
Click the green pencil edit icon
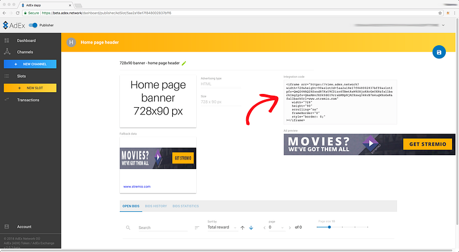[x=184, y=63]
